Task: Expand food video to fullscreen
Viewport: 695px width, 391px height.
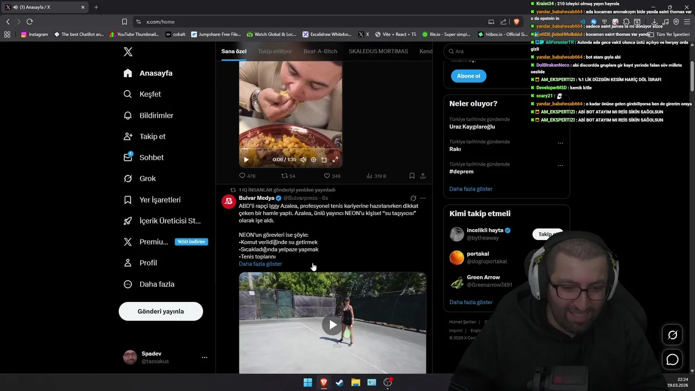Action: [335, 160]
